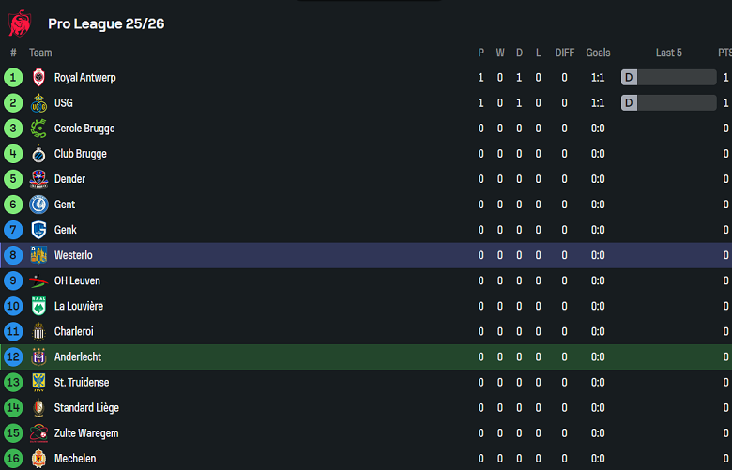Screen dimensions: 732x470
Task: Click the Anderlecht club crest
Action: pos(38,356)
